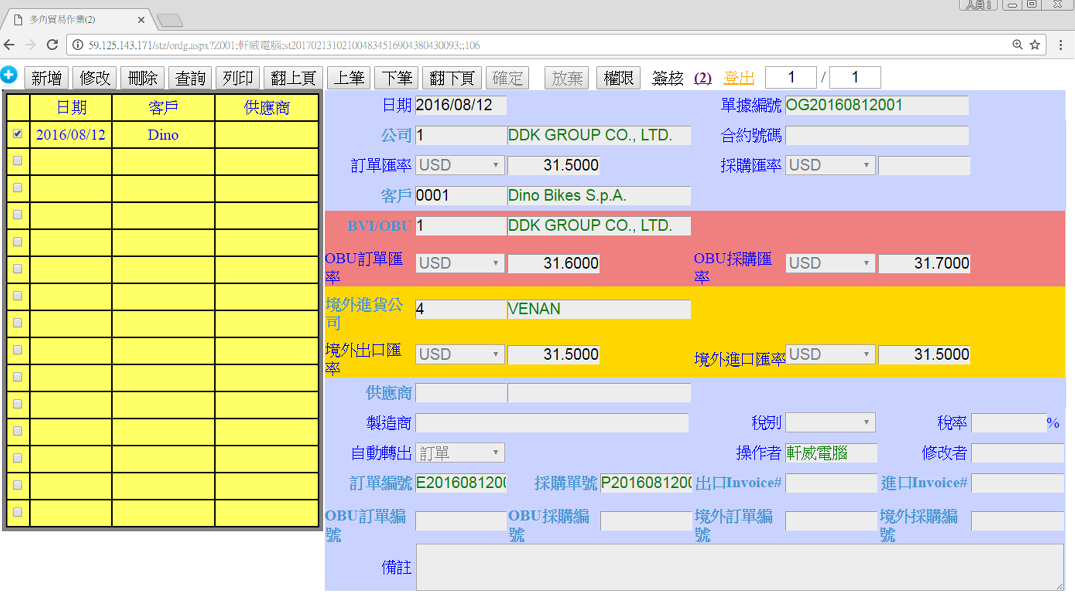The height and width of the screenshot is (597, 1075).
Task: Click the OBU訂單匯率 value 31.6000
Action: point(553,263)
